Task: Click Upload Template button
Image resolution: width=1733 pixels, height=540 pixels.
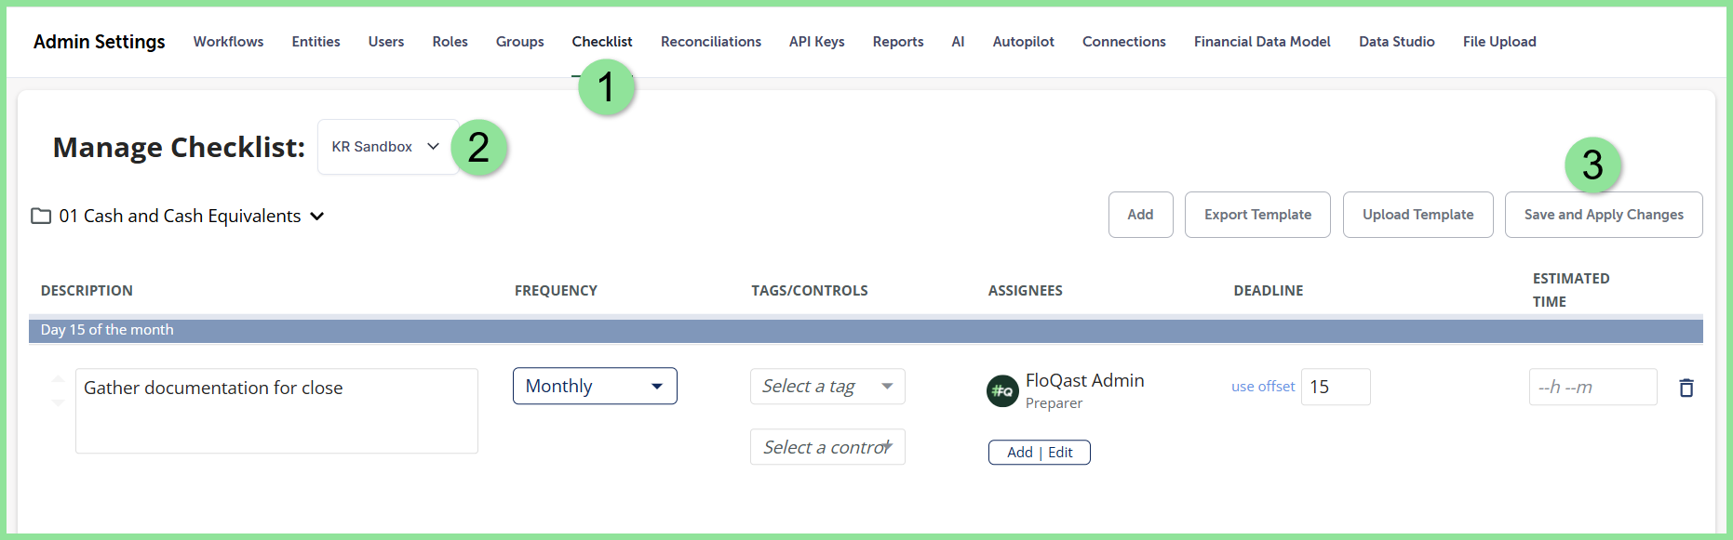Action: point(1417,215)
